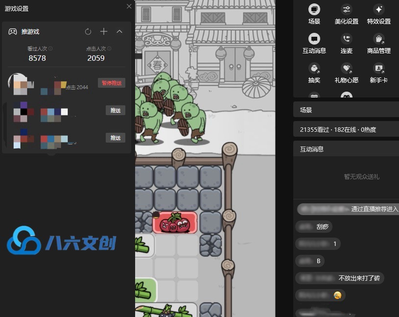Screen dimensions: 399x317
Task: Open the 抽奖 lottery tool
Action: pos(314,68)
